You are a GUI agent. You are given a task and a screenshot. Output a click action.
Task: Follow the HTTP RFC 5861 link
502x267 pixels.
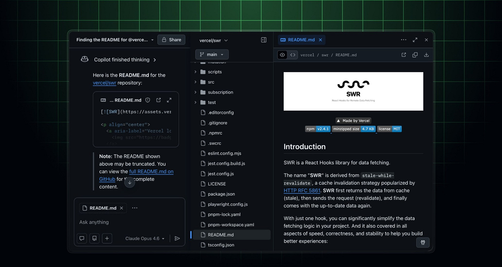302,190
